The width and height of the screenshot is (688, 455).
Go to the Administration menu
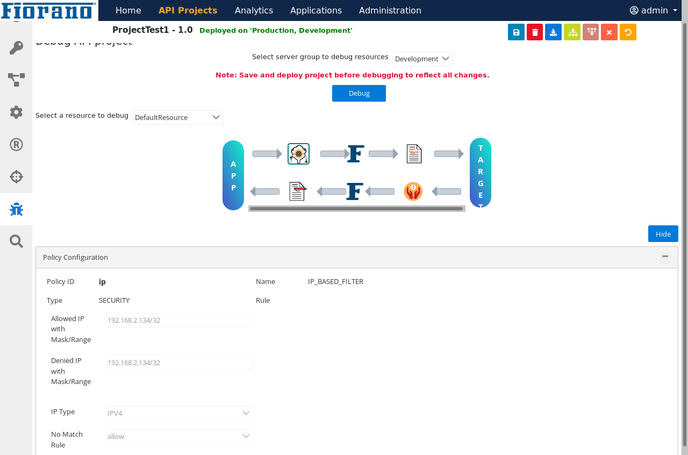click(x=390, y=11)
